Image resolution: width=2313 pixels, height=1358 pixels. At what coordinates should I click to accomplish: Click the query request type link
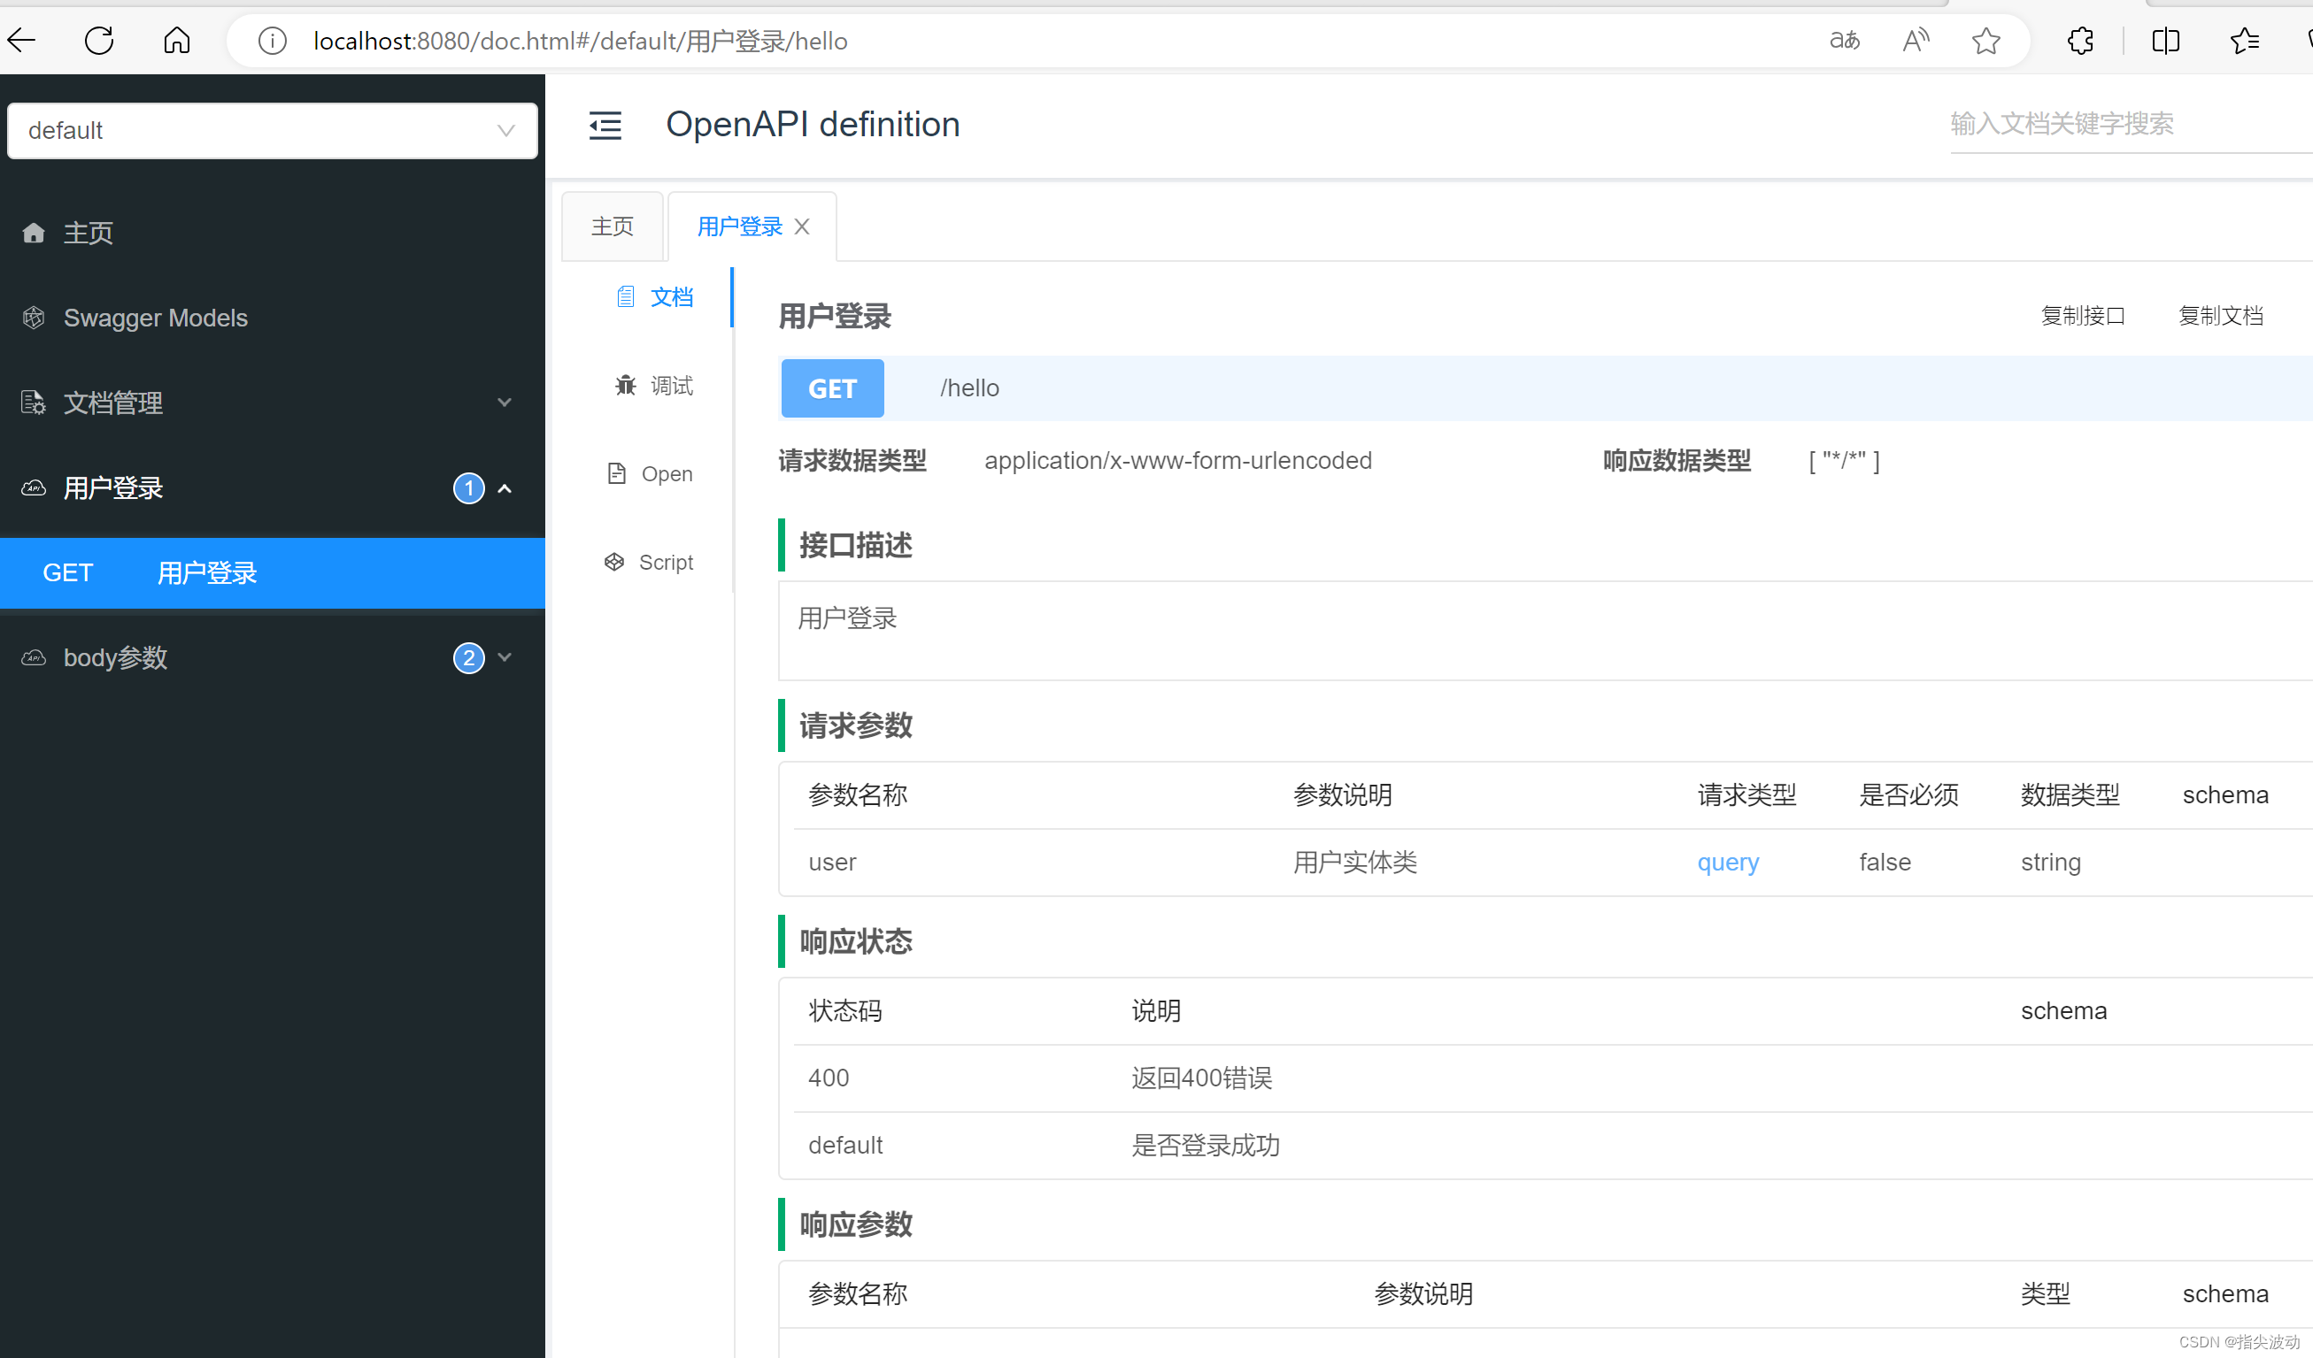pyautogui.click(x=1728, y=862)
